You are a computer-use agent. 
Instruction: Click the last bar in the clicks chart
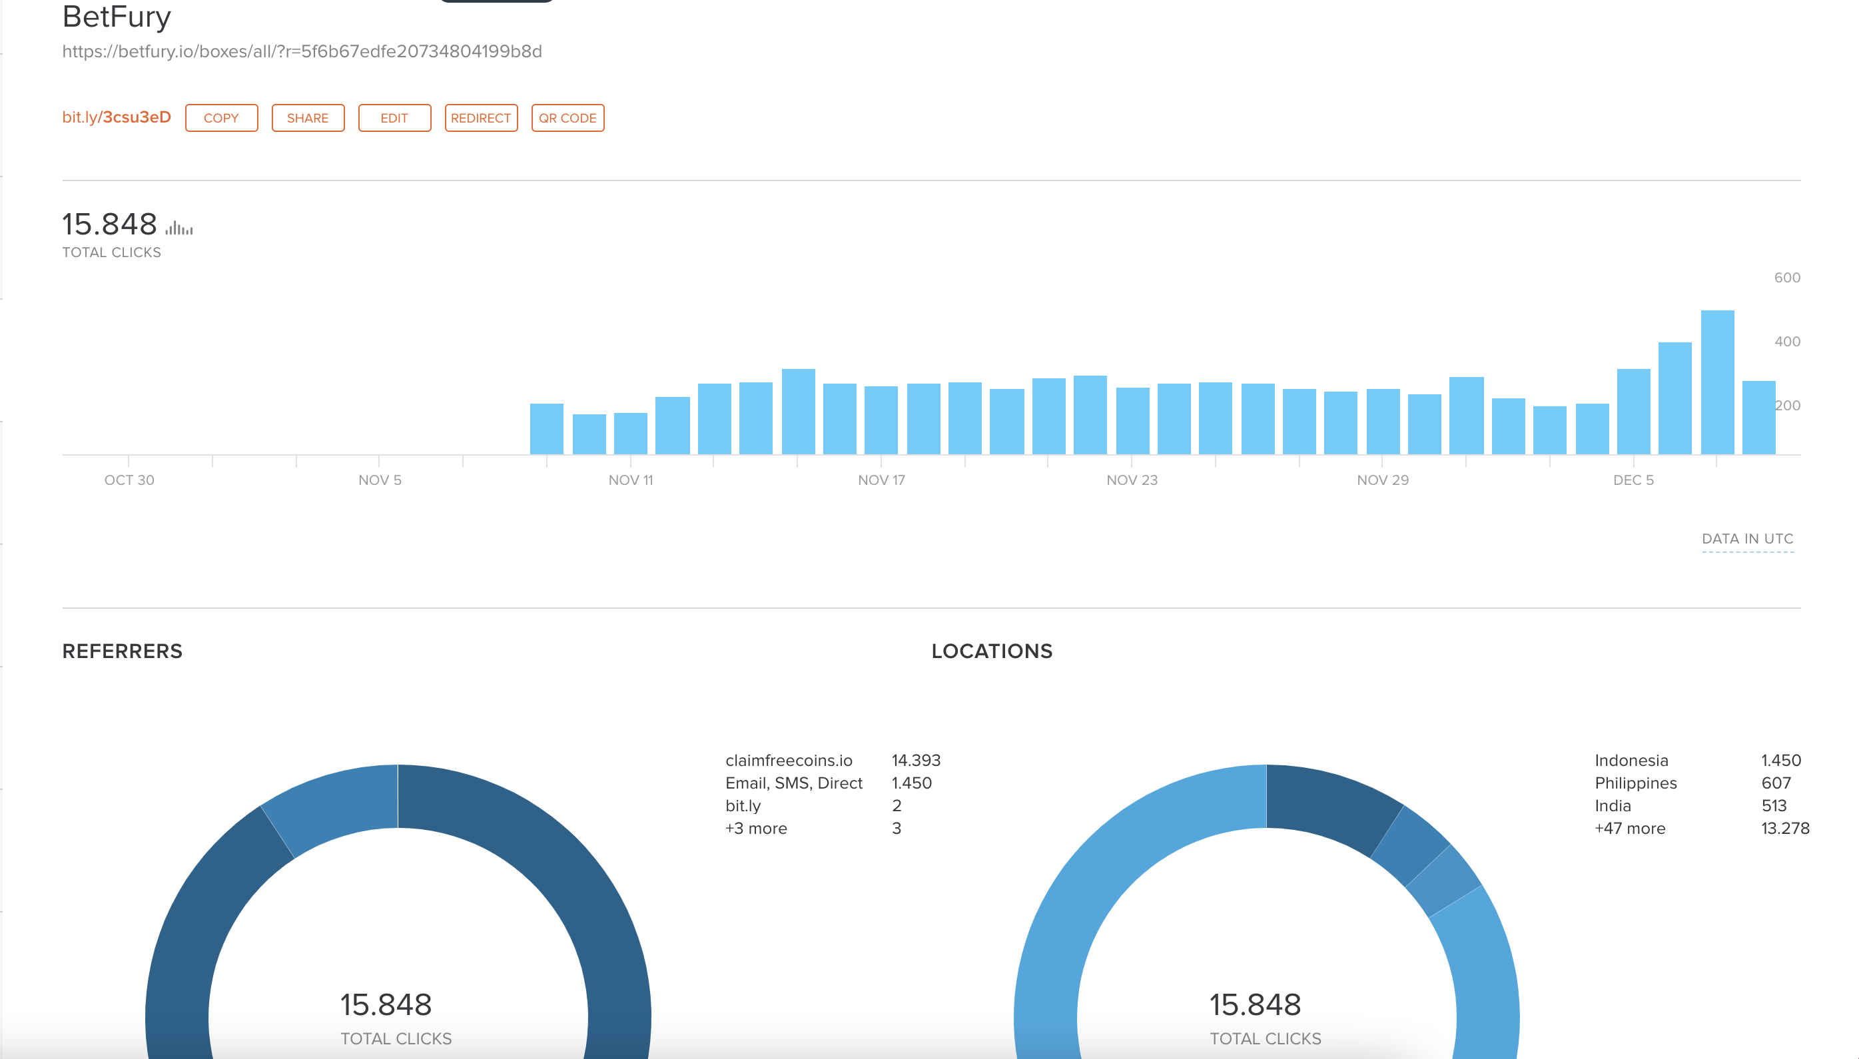tap(1758, 418)
